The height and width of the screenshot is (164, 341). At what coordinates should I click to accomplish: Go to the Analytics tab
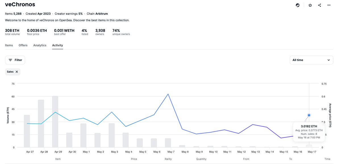tap(40, 45)
